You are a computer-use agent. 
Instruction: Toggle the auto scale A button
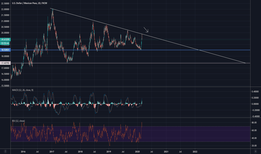click(x=256, y=151)
